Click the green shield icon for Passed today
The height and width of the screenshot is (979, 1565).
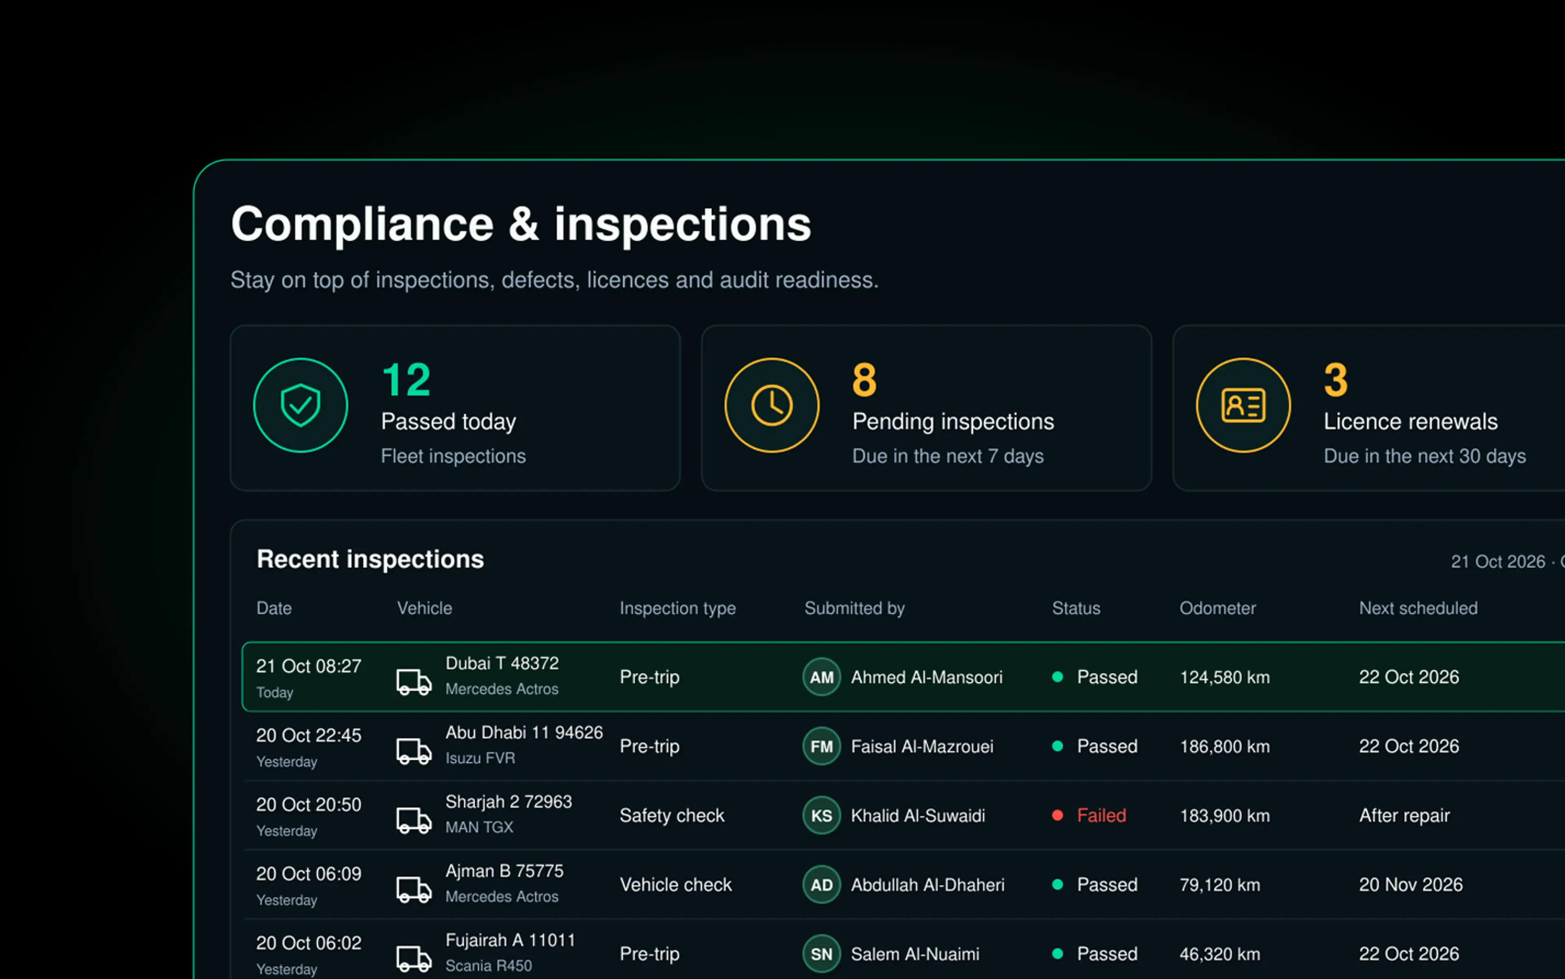point(300,405)
